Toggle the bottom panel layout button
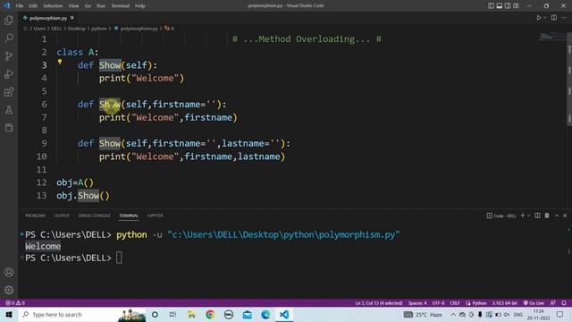 [x=499, y=5]
